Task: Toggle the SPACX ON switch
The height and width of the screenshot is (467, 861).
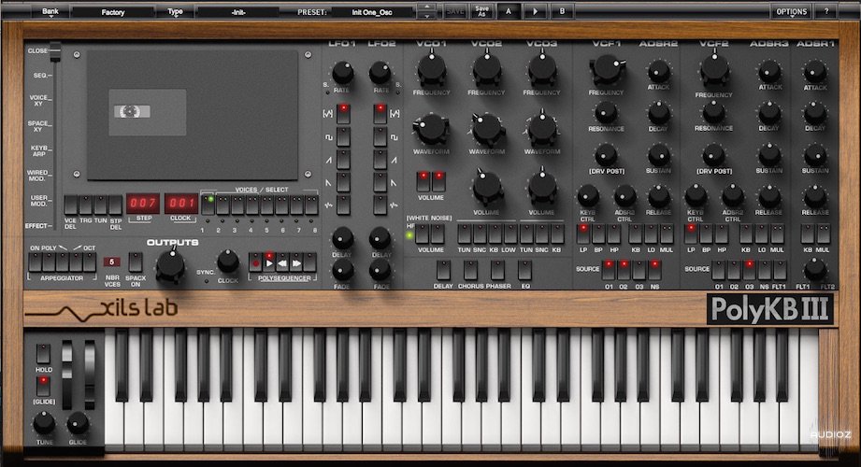Action: (x=135, y=262)
